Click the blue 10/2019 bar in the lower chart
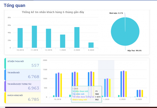 56,85
